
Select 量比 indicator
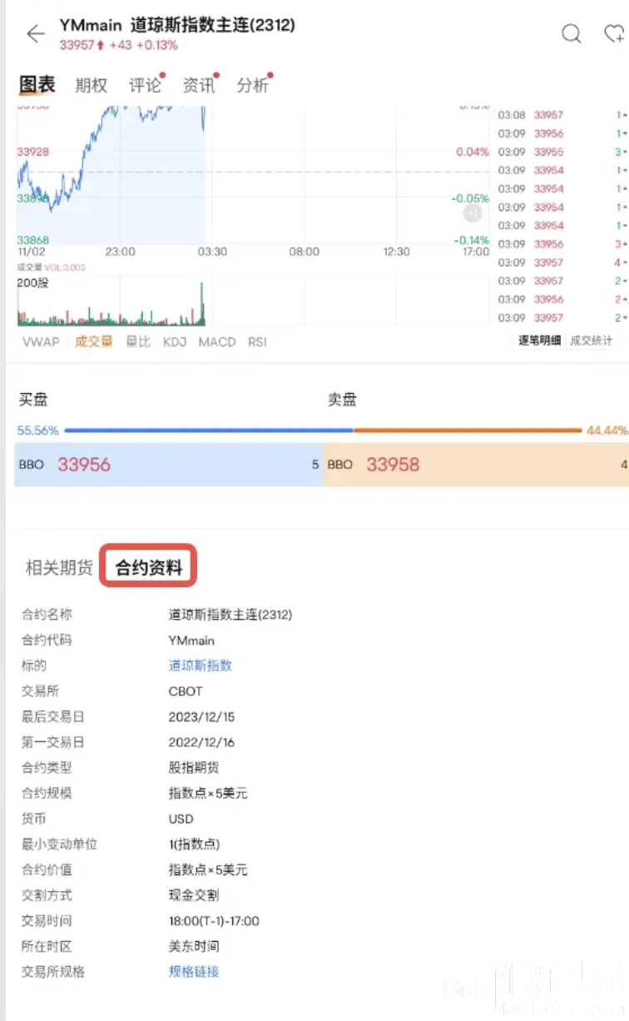coord(138,341)
